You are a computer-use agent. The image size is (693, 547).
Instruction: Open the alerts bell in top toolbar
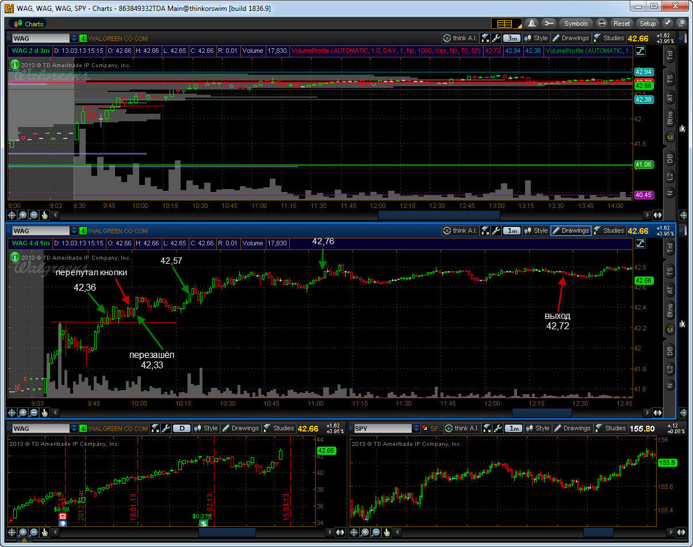pos(532,24)
